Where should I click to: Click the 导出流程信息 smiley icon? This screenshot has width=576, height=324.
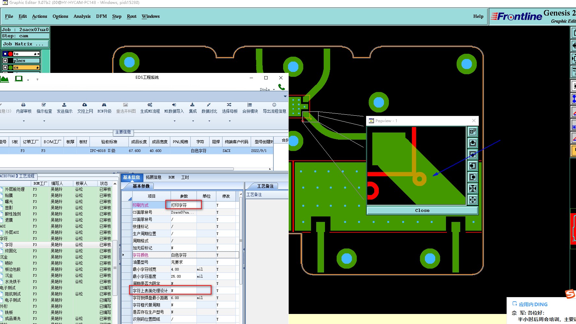274,105
